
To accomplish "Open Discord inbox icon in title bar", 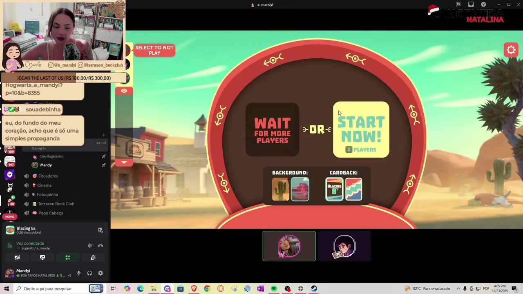I will click(471, 4).
